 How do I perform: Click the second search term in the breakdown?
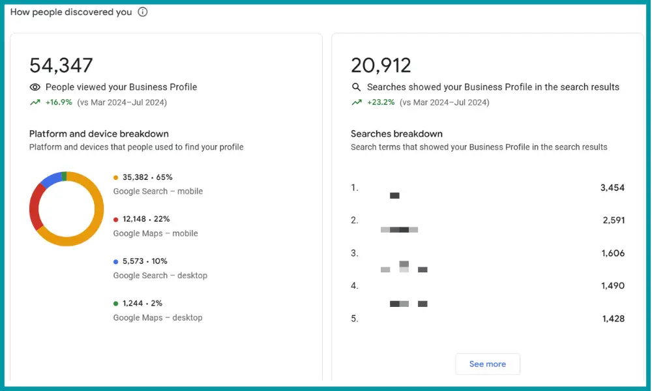click(x=399, y=229)
